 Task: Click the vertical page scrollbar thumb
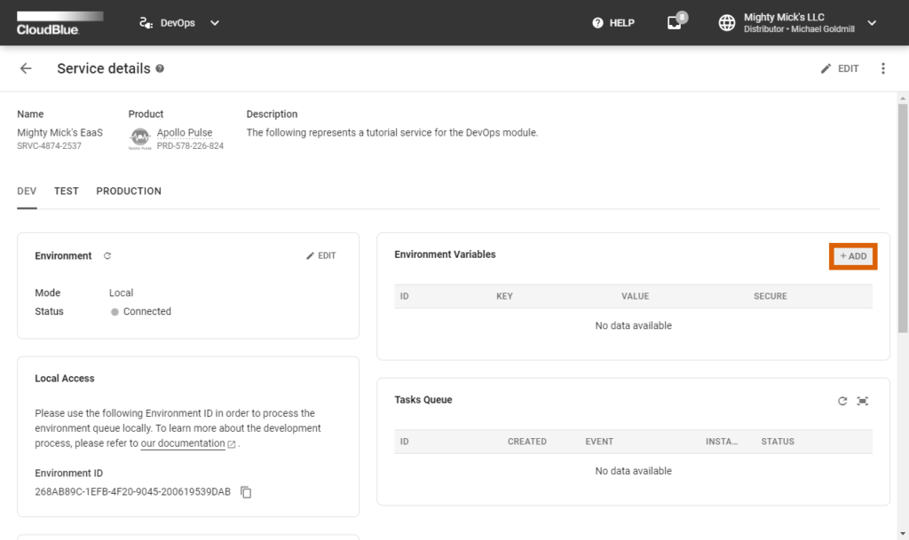click(903, 218)
